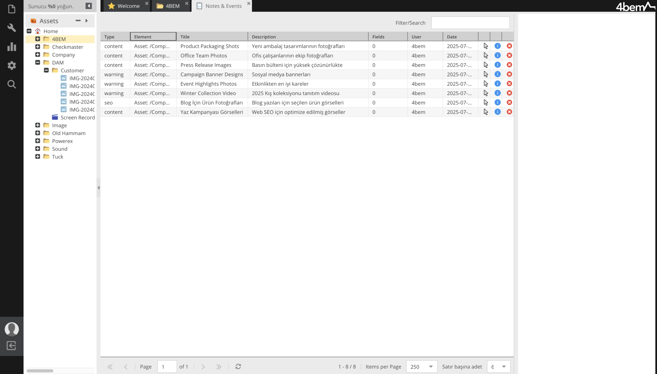Screen dimensions: 657x374
Task: Open element for Product Packaging Shots row
Action: [x=486, y=46]
